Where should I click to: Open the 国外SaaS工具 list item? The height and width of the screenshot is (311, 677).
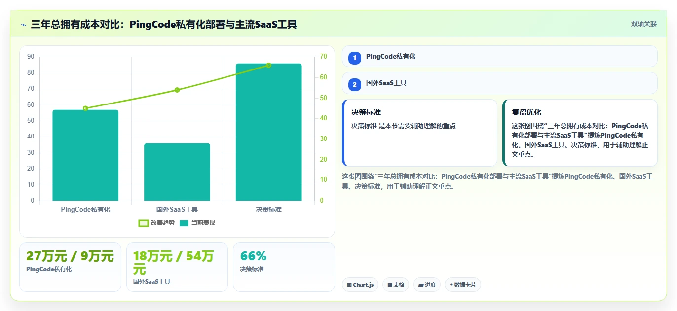499,83
